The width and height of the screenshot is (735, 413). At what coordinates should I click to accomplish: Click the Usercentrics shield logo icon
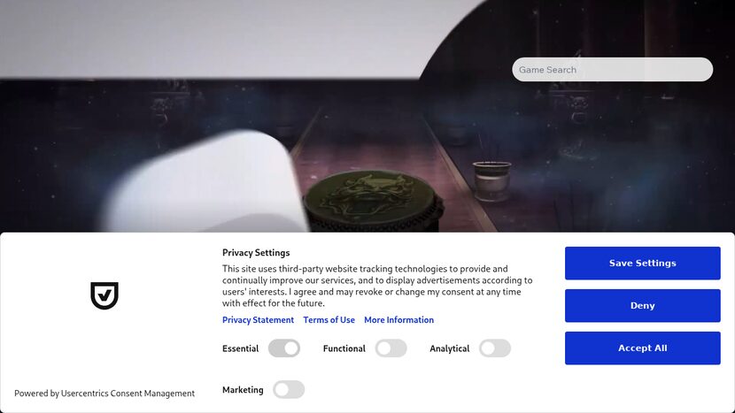[x=104, y=295]
